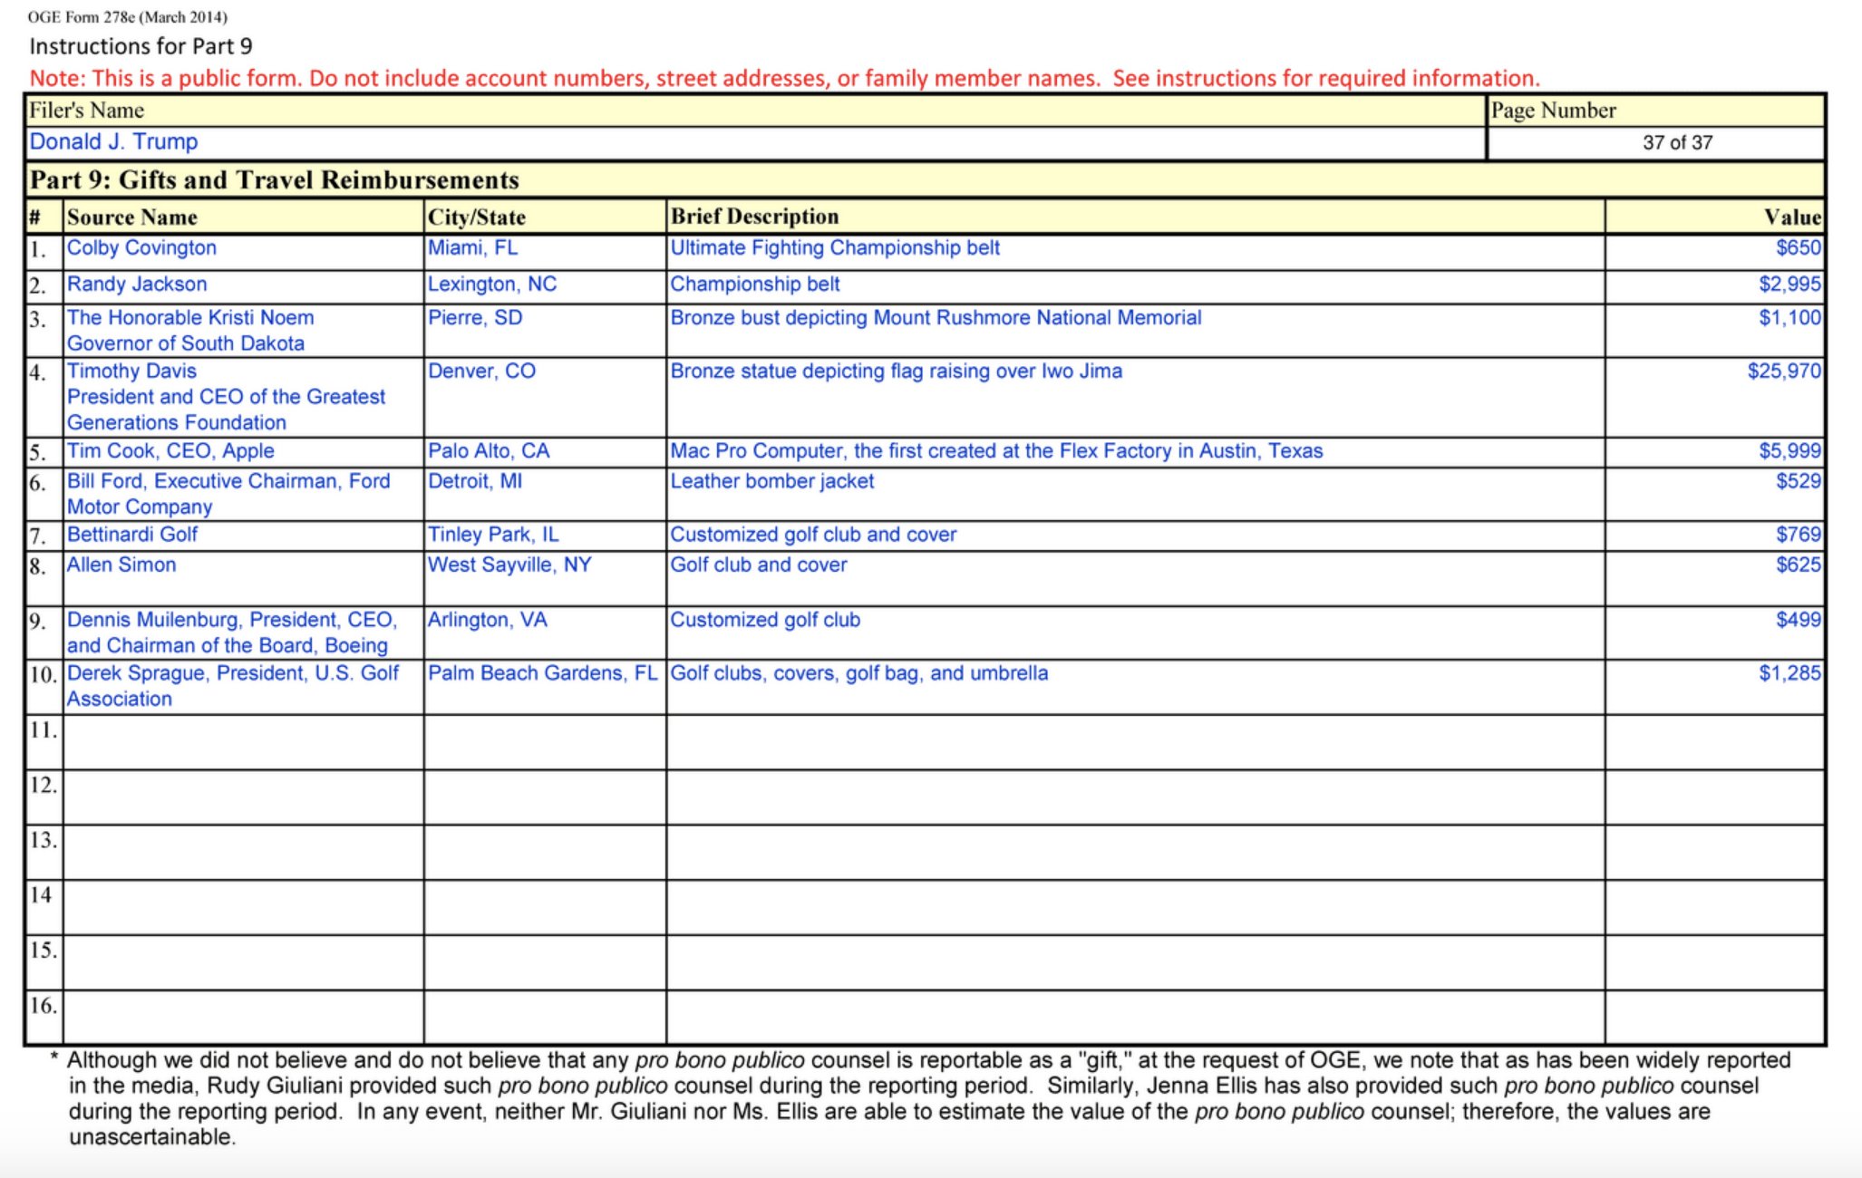Click the page number field 37 of 37
The width and height of the screenshot is (1862, 1178).
(1676, 142)
